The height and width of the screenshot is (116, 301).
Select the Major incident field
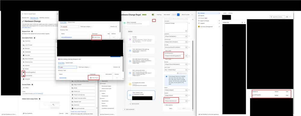pos(83,84)
